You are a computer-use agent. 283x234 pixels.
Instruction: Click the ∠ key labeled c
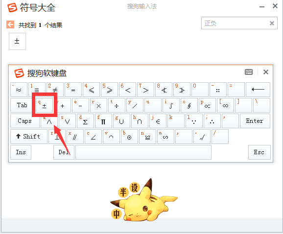coord(94,137)
